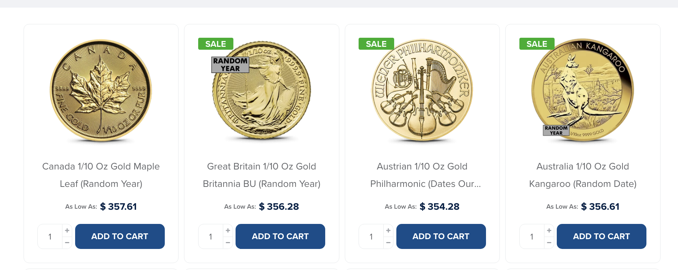View Canada Maple Leaf coin image
The width and height of the screenshot is (678, 270).
point(101,90)
